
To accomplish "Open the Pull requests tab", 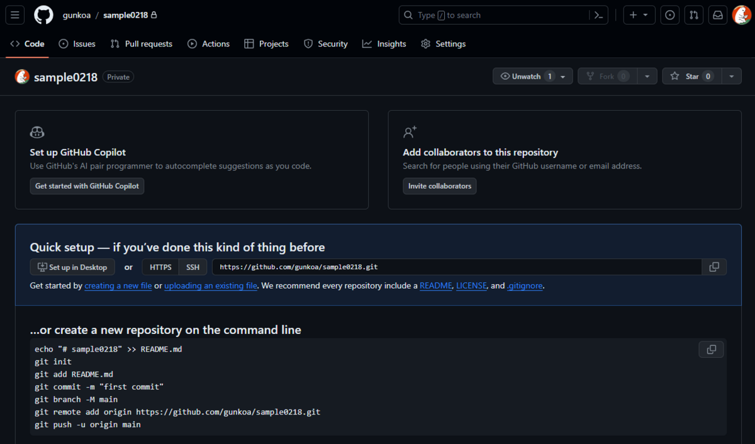I will click(141, 43).
